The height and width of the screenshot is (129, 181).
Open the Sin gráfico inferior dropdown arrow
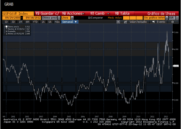(x=167, y=18)
